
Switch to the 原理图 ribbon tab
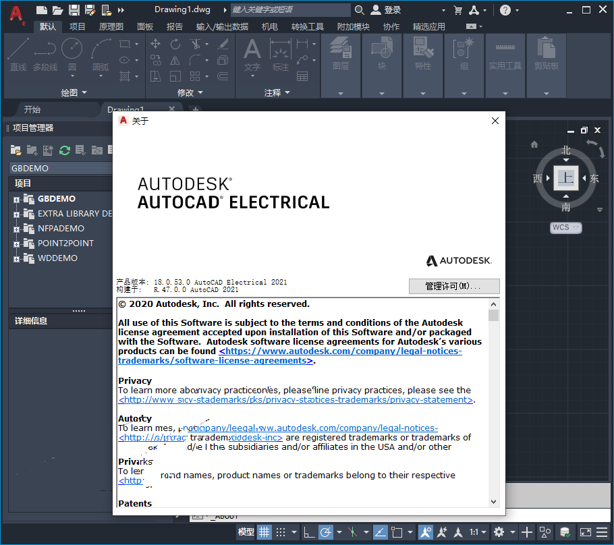pyautogui.click(x=111, y=26)
